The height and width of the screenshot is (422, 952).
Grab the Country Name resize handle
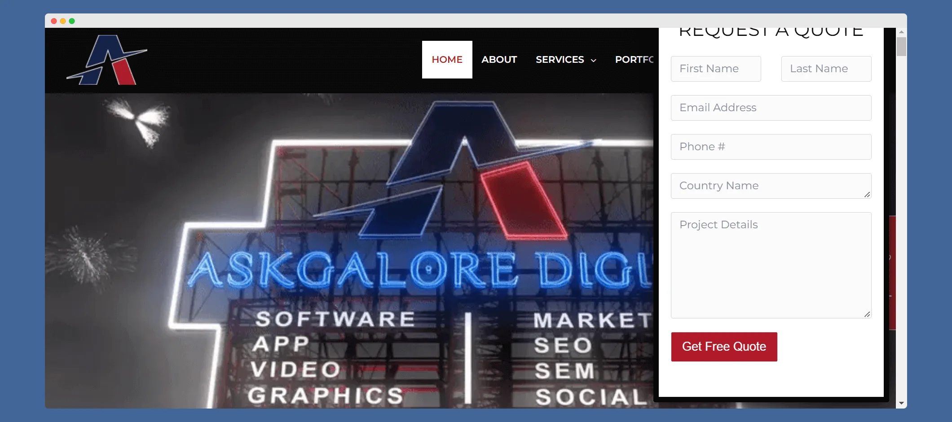867,195
